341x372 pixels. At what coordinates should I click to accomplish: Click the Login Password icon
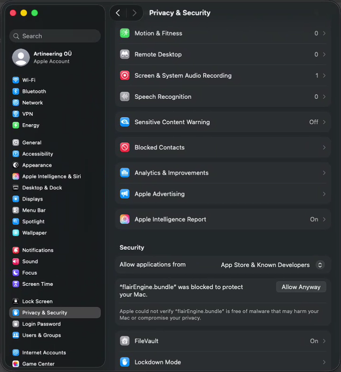(x=15, y=324)
